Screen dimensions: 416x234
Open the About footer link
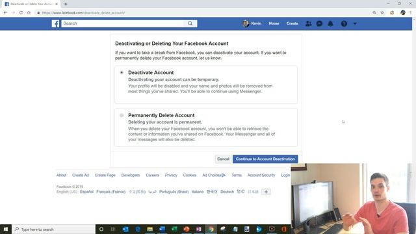[61, 175]
